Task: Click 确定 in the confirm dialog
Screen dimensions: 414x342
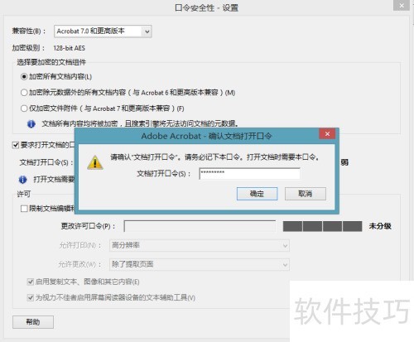Action: coord(257,194)
